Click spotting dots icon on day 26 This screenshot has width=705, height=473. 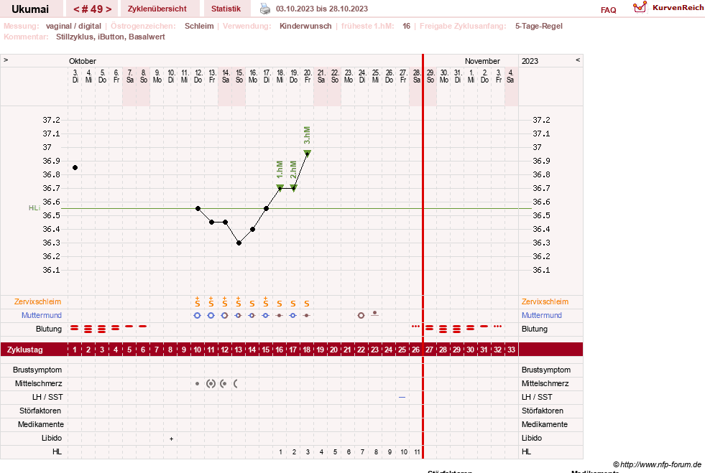click(416, 326)
